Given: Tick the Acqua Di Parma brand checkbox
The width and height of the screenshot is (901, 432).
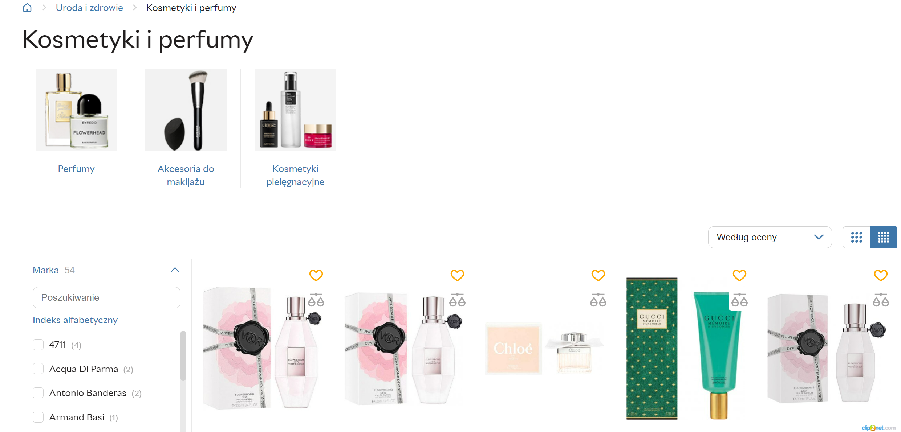Looking at the screenshot, I should click(x=38, y=369).
